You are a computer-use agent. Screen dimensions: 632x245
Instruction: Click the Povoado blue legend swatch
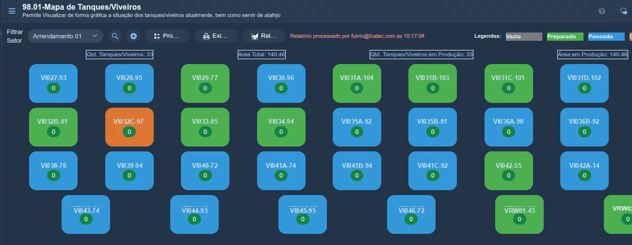click(606, 36)
